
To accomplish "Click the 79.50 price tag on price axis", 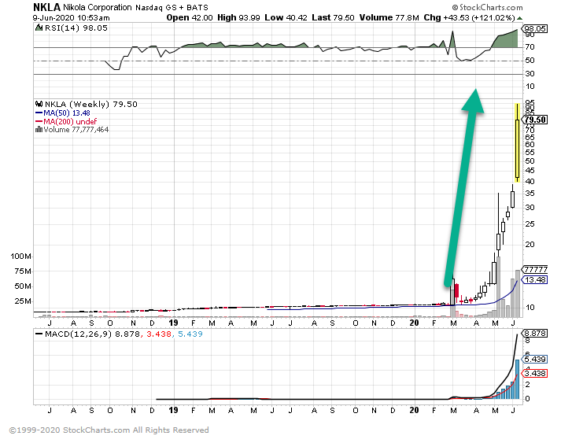I will tap(535, 120).
